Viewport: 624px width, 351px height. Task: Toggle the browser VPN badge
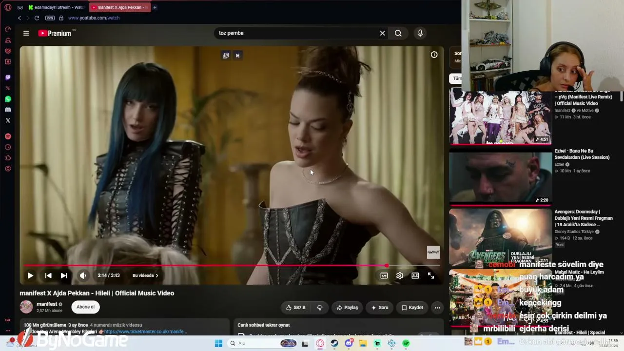point(50,18)
